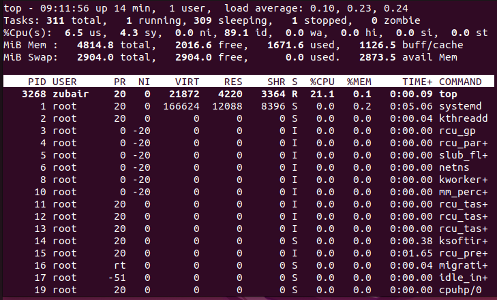Click the idle_in+ process name
Screen dimensions: 497x300
click(464, 278)
